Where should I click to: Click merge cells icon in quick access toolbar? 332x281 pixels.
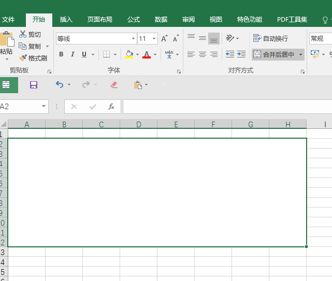pyautogui.click(x=6, y=85)
